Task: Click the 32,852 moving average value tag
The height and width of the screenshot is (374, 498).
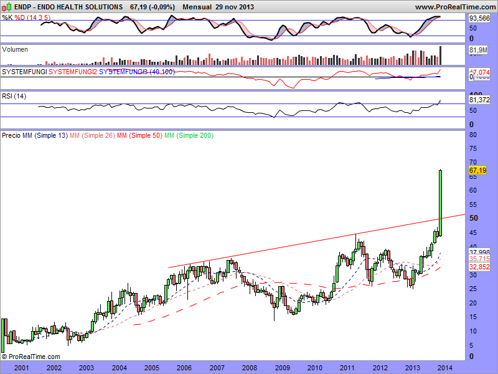Action: (x=479, y=267)
